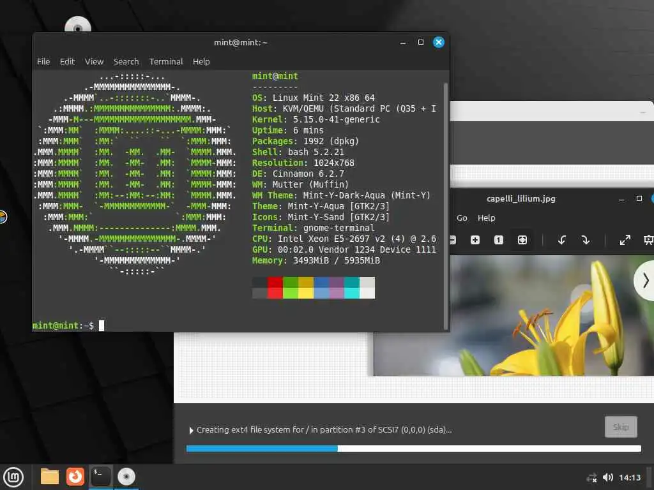Expand the installer progress details arrow
This screenshot has height=490, width=654.
pos(191,430)
